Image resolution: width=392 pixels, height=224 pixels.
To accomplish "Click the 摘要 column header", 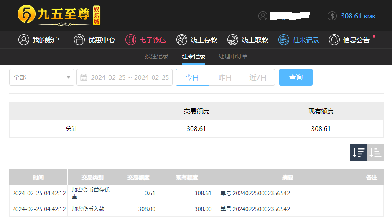I will pyautogui.click(x=287, y=177).
